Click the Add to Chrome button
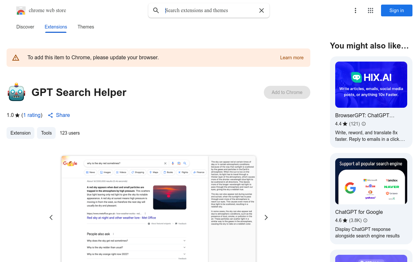Image resolution: width=419 pixels, height=262 pixels. [287, 92]
